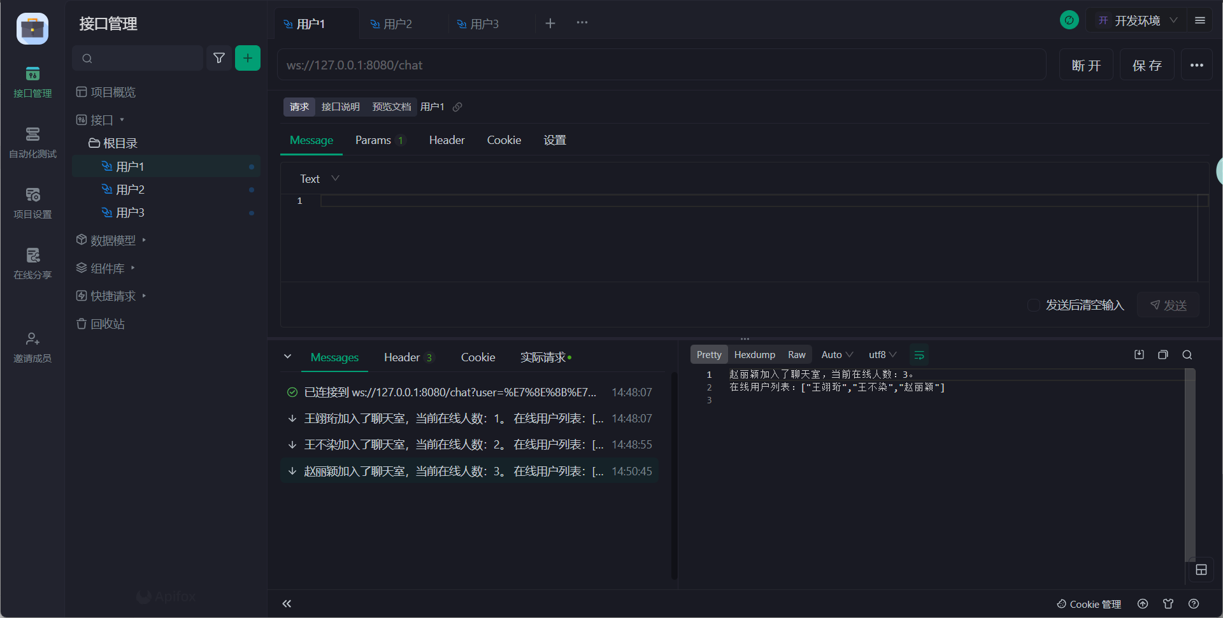Open the Text message type dropdown
The width and height of the screenshot is (1223, 618).
tap(318, 178)
